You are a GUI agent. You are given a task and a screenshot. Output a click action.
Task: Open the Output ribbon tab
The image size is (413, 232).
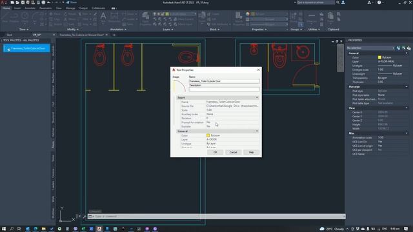point(83,8)
